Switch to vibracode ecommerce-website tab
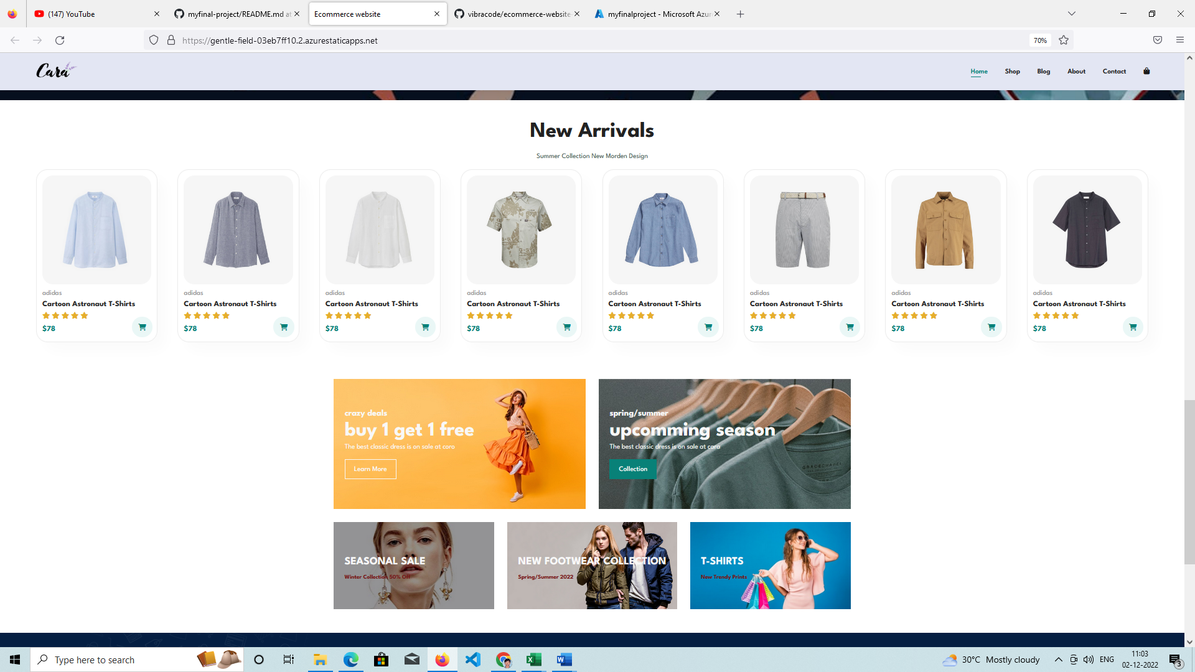The image size is (1195, 672). tap(518, 14)
